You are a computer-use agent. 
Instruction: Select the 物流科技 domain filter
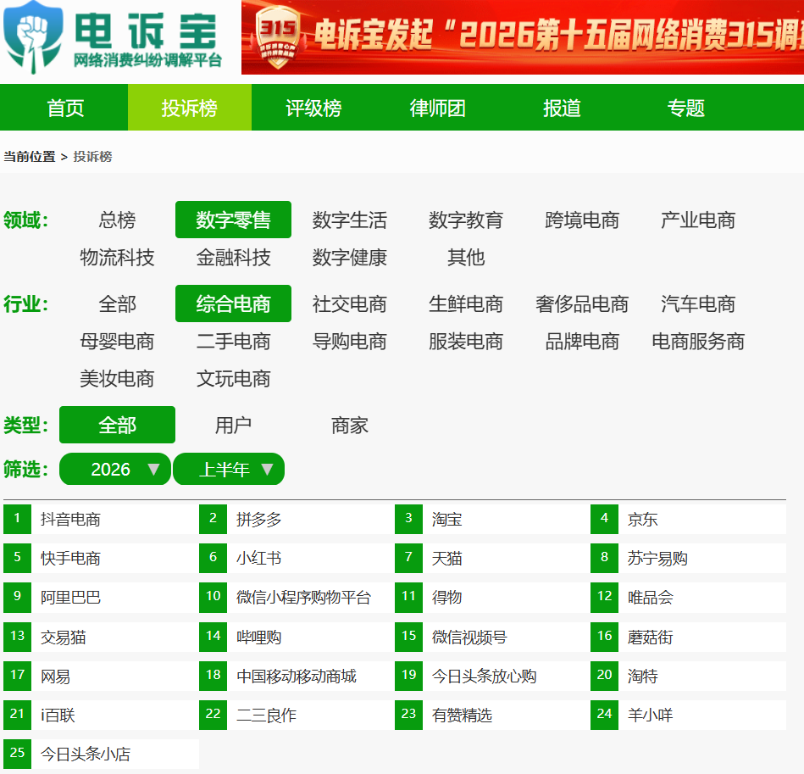[118, 258]
